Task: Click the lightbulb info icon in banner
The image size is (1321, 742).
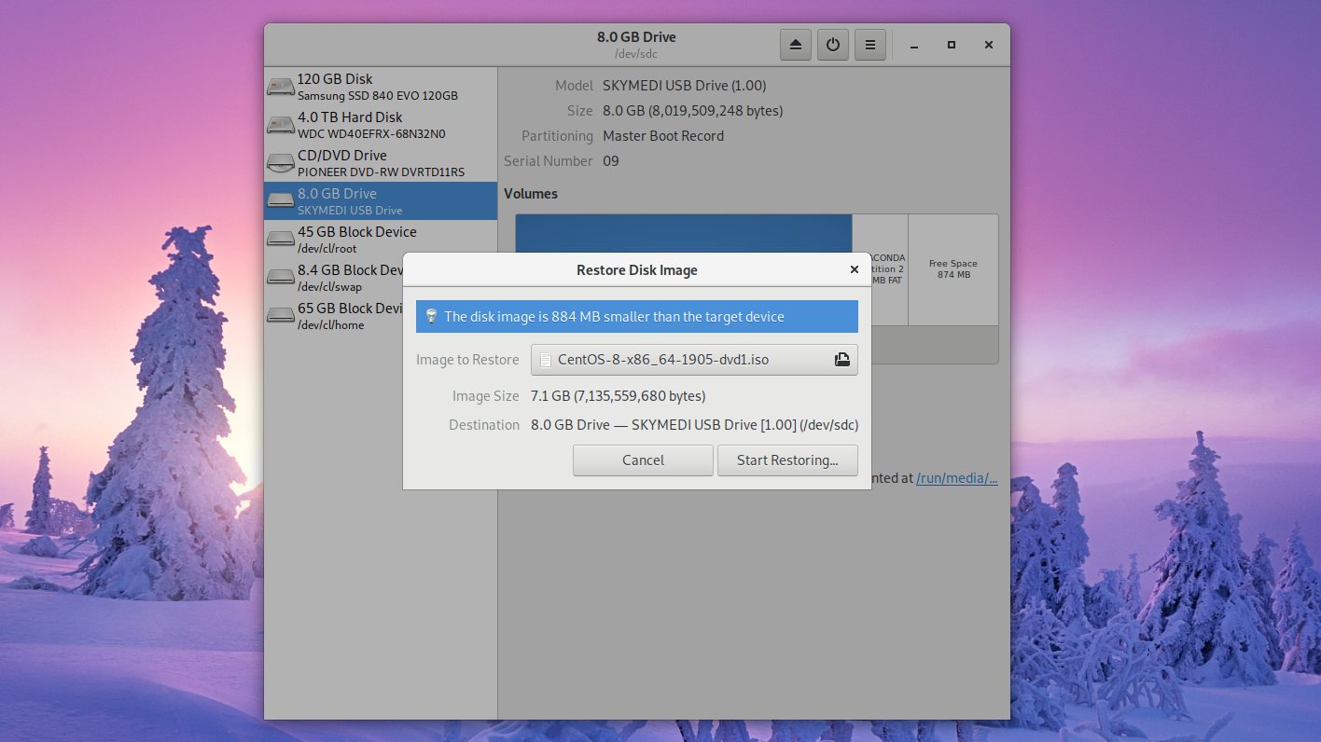Action: click(x=430, y=317)
